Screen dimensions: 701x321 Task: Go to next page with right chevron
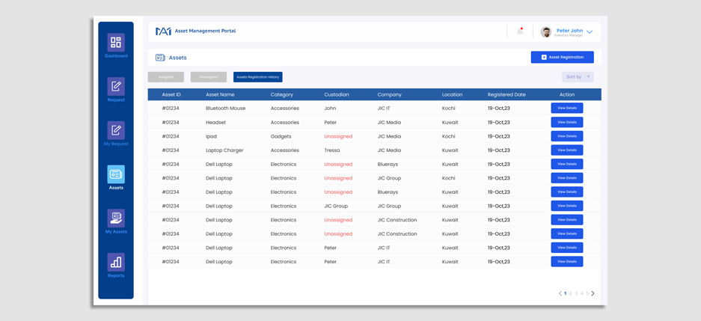(x=593, y=293)
